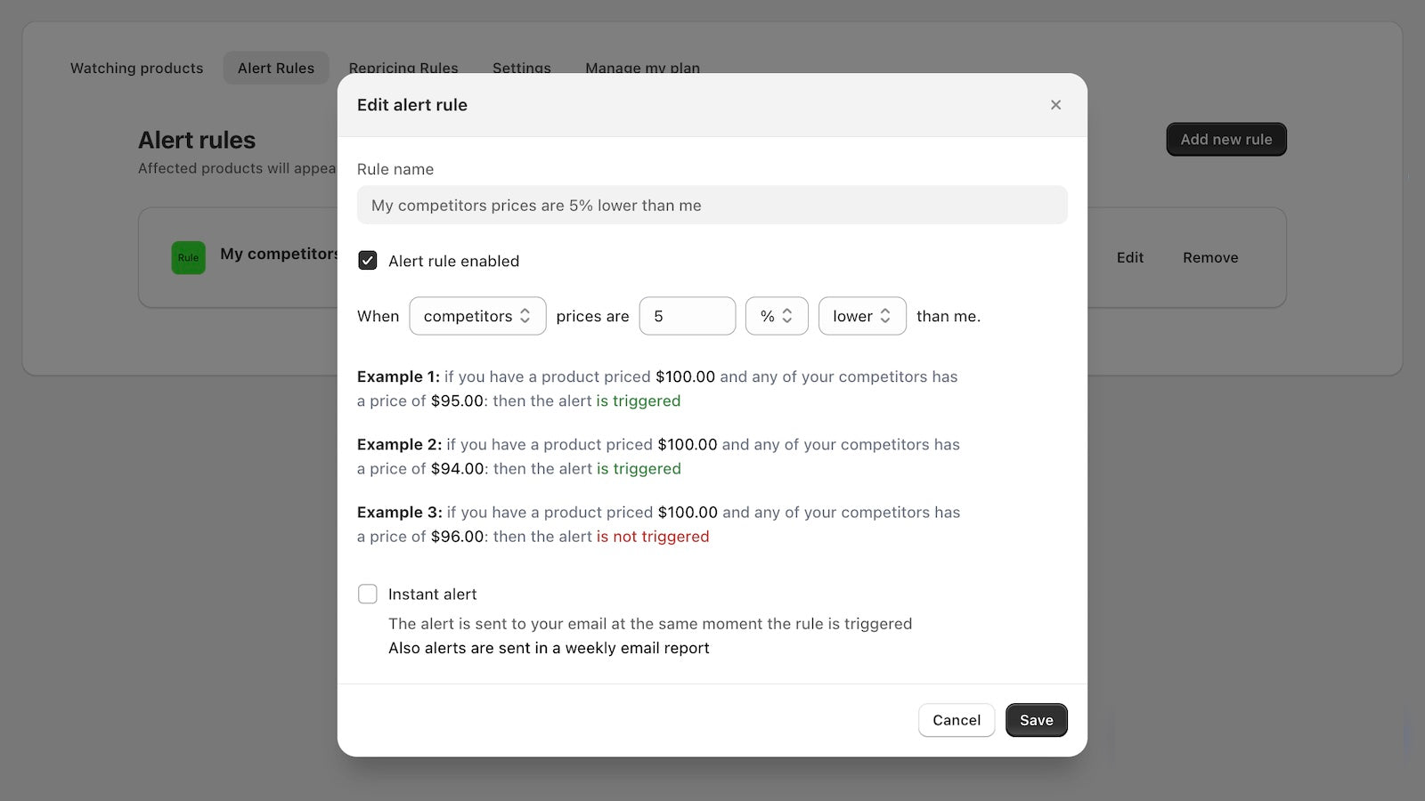This screenshot has width=1425, height=801.
Task: Open the competitors dropdown
Action: coord(477,316)
